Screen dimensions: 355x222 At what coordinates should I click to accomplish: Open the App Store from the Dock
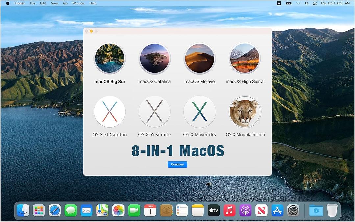277,210
